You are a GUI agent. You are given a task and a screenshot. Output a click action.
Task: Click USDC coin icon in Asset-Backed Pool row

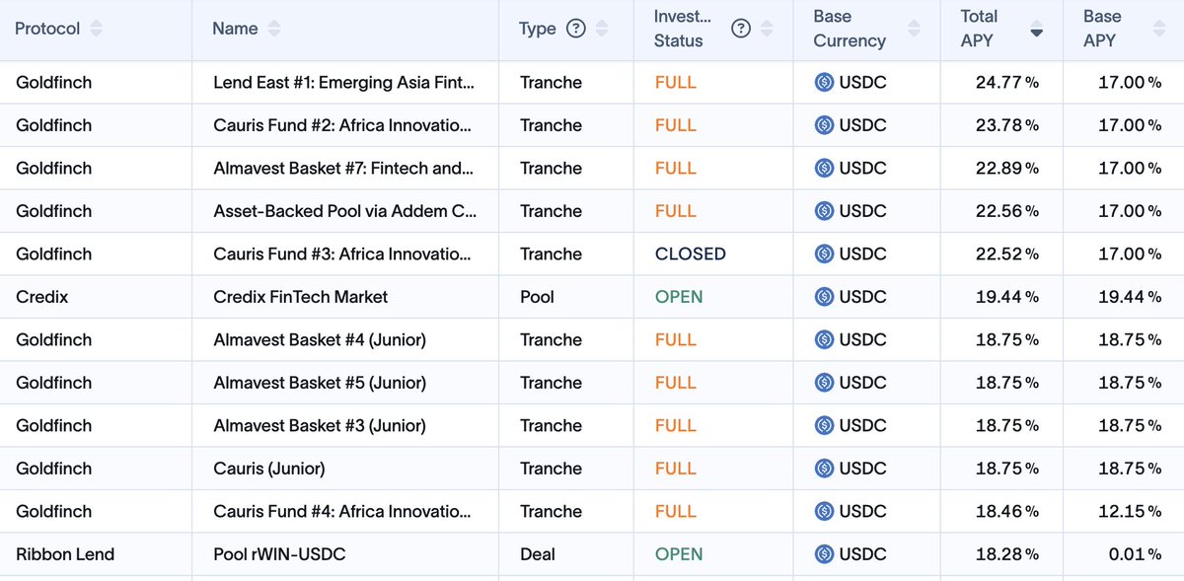pyautogui.click(x=824, y=211)
